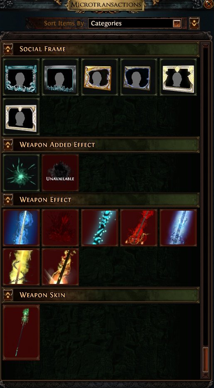
Task: Collapse the Social Frame category
Action: coord(8,49)
